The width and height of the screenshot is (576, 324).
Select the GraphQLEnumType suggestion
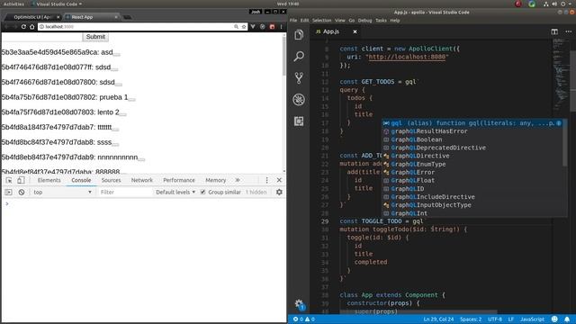point(418,164)
